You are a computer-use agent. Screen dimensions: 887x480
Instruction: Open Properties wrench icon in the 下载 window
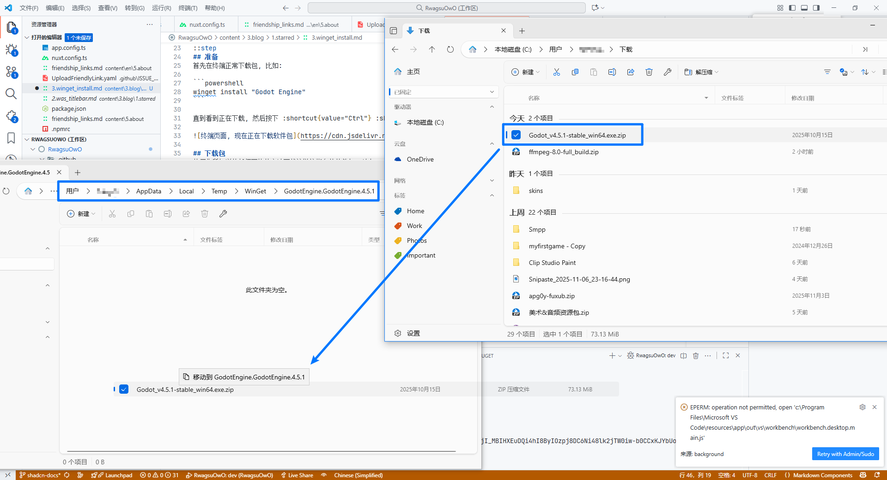pyautogui.click(x=668, y=72)
